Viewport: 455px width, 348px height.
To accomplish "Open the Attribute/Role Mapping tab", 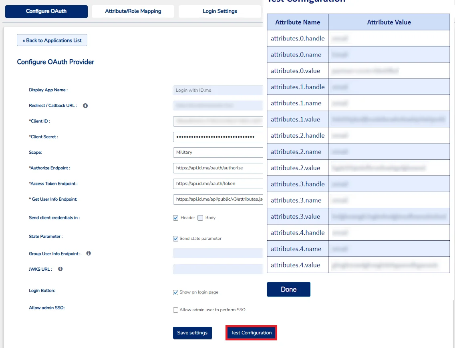I will pyautogui.click(x=133, y=11).
